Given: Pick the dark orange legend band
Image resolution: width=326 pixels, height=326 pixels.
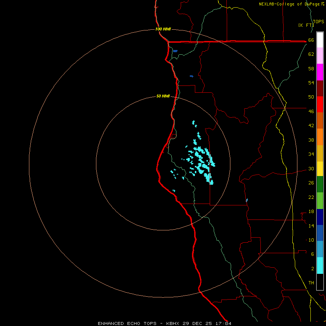Looking at the screenshot, I should [x=320, y=120].
